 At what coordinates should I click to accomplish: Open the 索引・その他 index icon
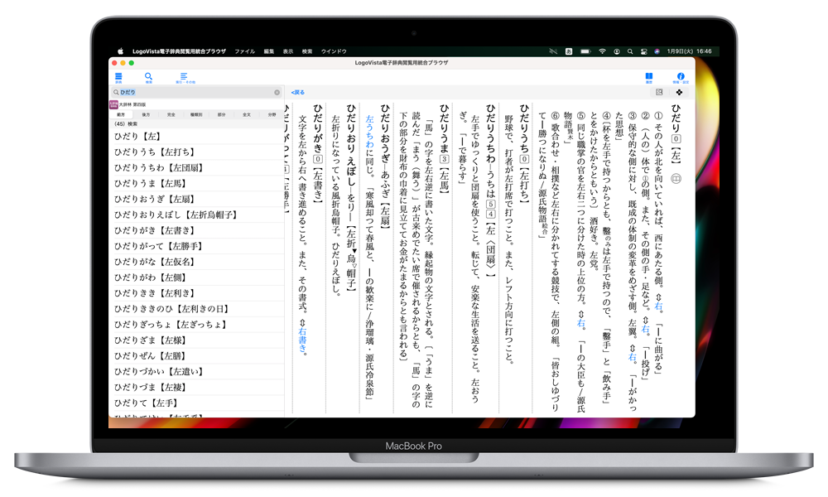pyautogui.click(x=184, y=77)
